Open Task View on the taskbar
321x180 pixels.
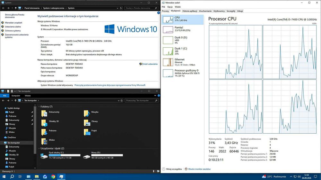[x=20, y=176]
